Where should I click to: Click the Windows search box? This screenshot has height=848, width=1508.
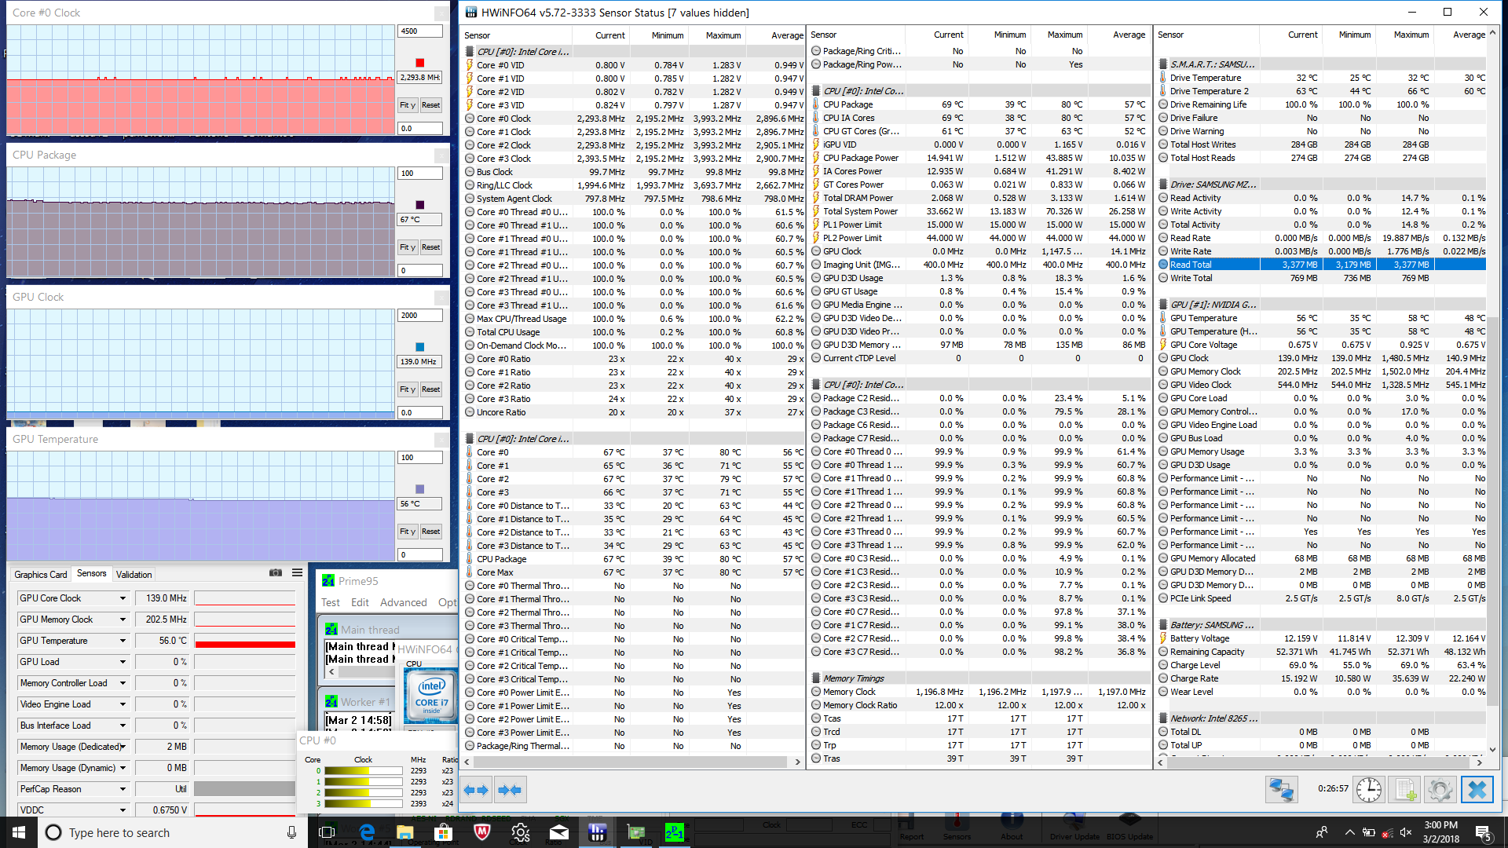pos(171,832)
